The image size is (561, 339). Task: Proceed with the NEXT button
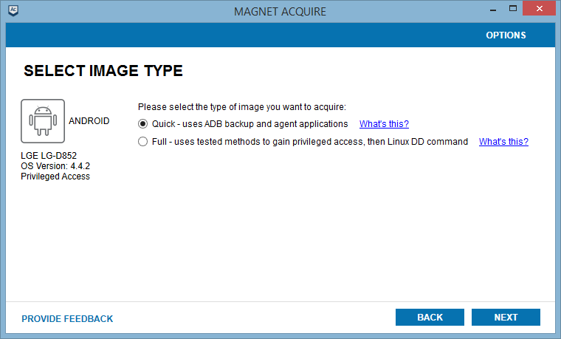pyautogui.click(x=506, y=317)
